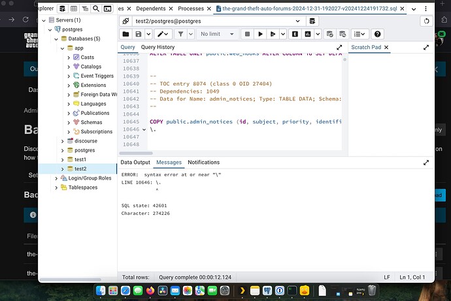Select the Messages tab
Screen dimensions: 451x301
(169, 163)
